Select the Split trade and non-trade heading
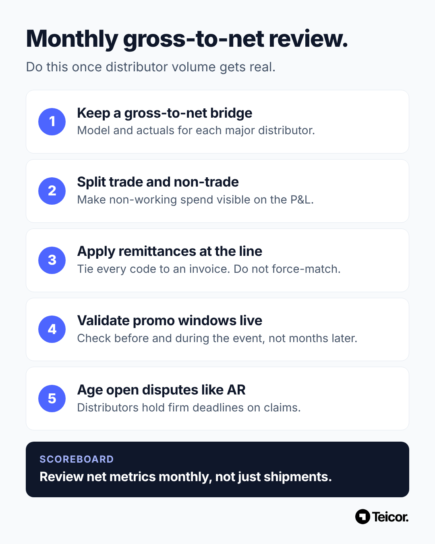 (158, 182)
